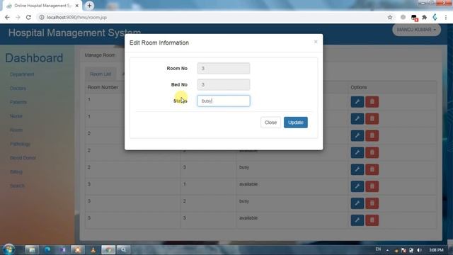Click the extension icon with red badge
The image size is (453, 255).
click(x=414, y=18)
